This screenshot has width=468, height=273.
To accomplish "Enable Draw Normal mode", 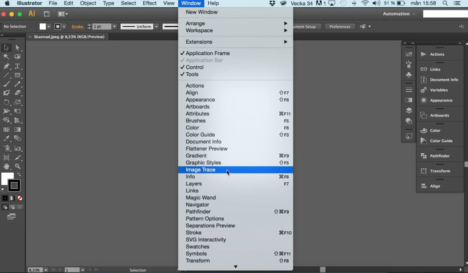I will click(6, 207).
